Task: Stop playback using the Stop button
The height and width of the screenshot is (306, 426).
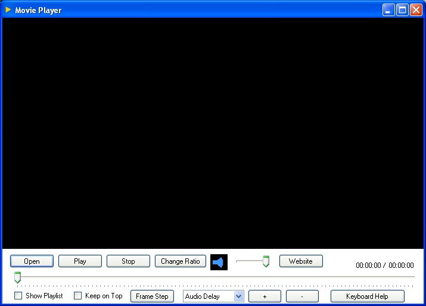Action: [x=128, y=261]
